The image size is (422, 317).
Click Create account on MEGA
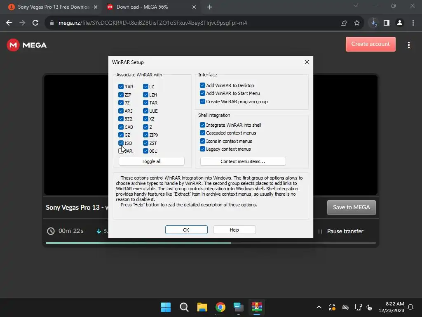click(370, 44)
